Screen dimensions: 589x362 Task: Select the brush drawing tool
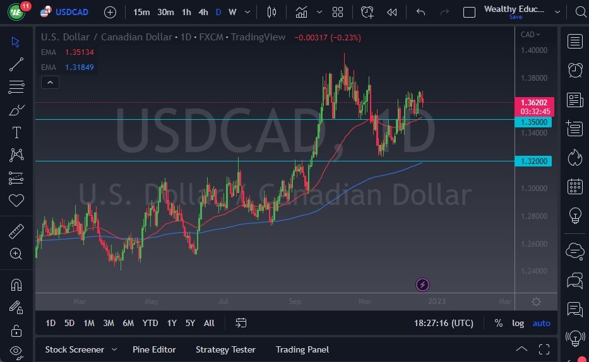16,110
